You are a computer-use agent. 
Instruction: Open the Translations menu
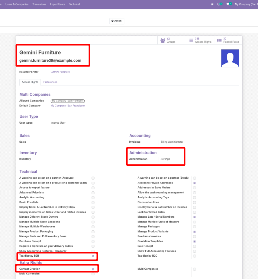click(39, 4)
